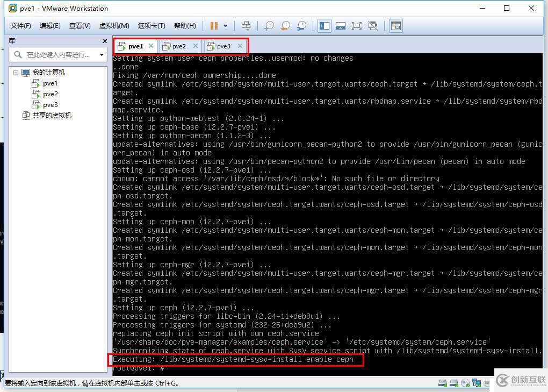
Task: Take a snapshot with the clock-plus icon
Action: tap(269, 25)
